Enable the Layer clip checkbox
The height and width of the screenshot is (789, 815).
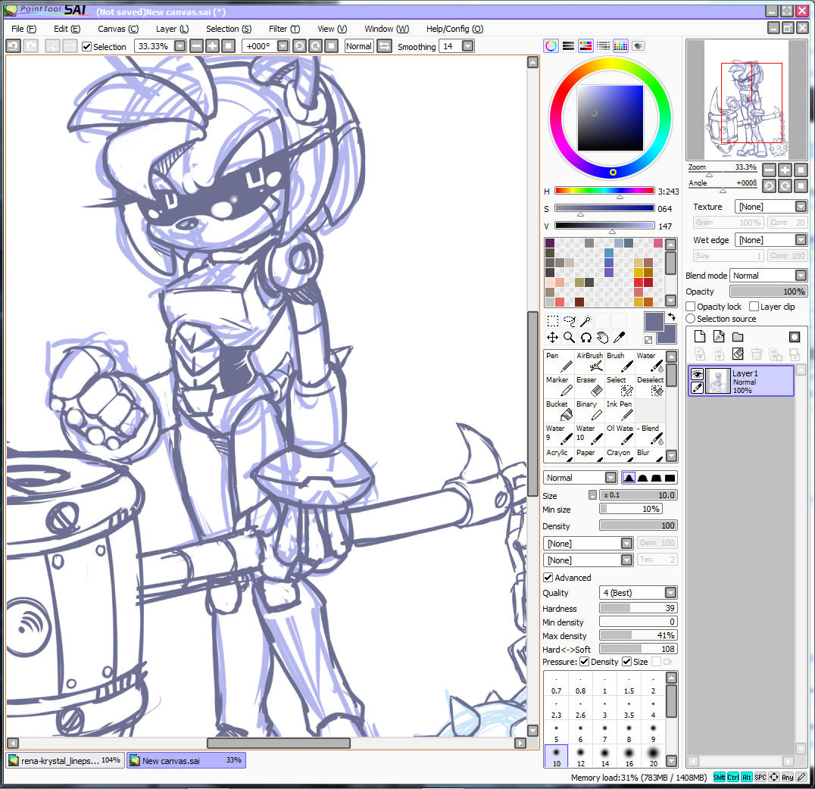pyautogui.click(x=754, y=307)
